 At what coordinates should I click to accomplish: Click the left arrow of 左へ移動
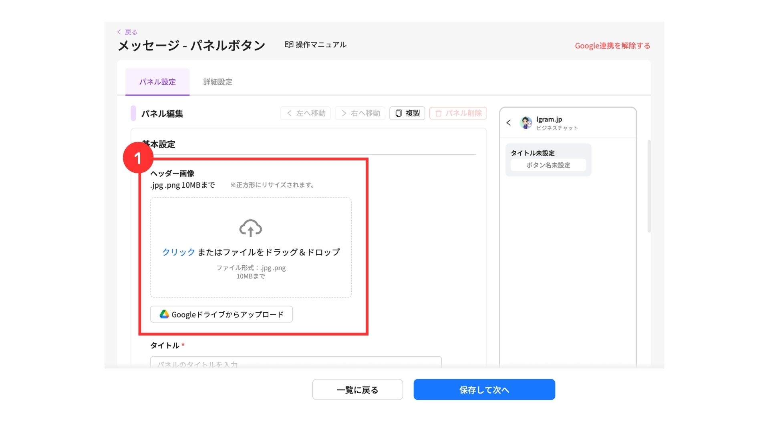click(289, 114)
